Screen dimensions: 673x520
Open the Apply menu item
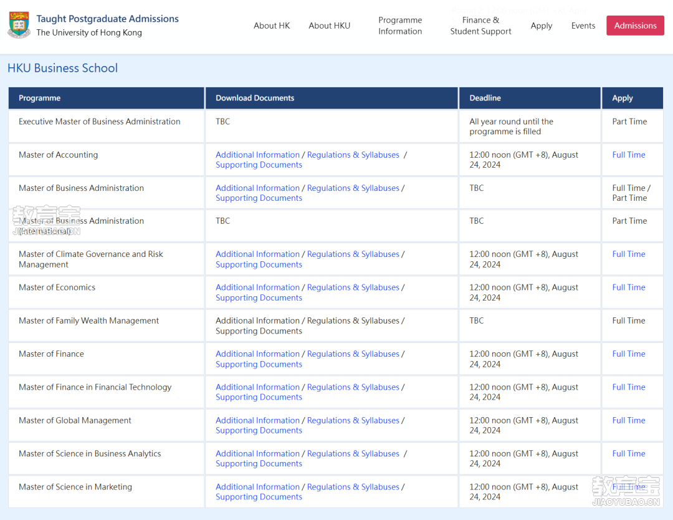[x=542, y=26]
